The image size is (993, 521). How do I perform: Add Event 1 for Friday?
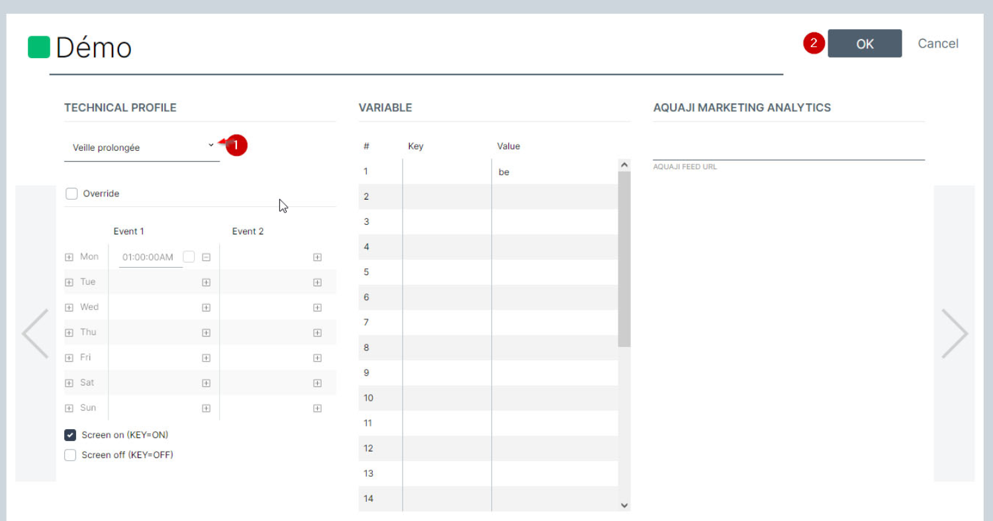pos(206,358)
